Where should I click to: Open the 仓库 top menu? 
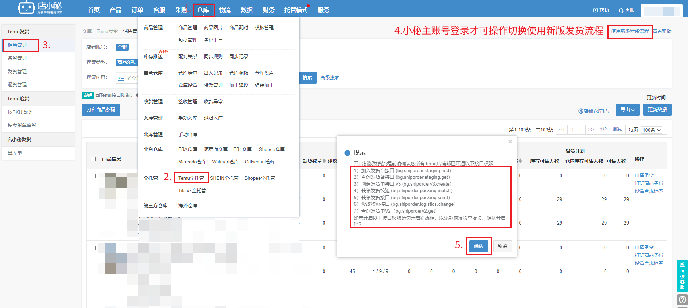(x=203, y=10)
